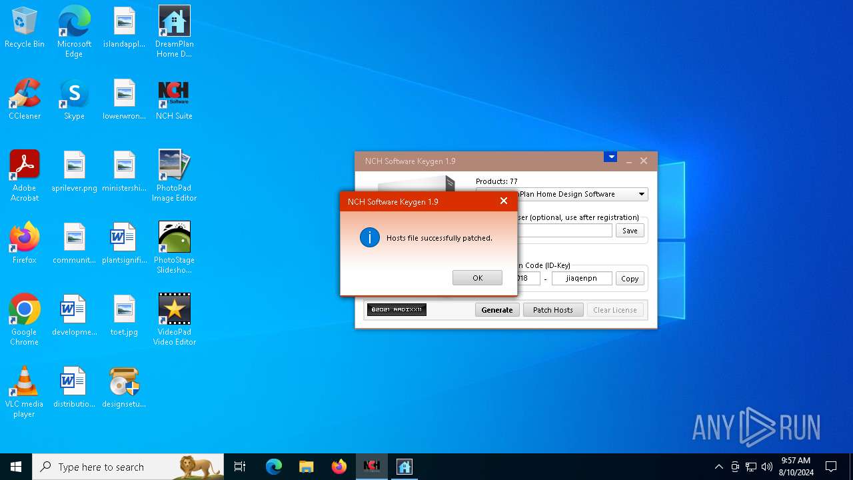Open the Windows Start menu
The width and height of the screenshot is (853, 480).
point(16,467)
